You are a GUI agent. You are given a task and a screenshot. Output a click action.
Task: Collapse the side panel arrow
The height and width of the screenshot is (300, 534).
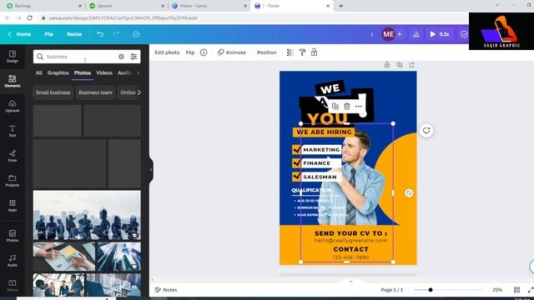[150, 169]
